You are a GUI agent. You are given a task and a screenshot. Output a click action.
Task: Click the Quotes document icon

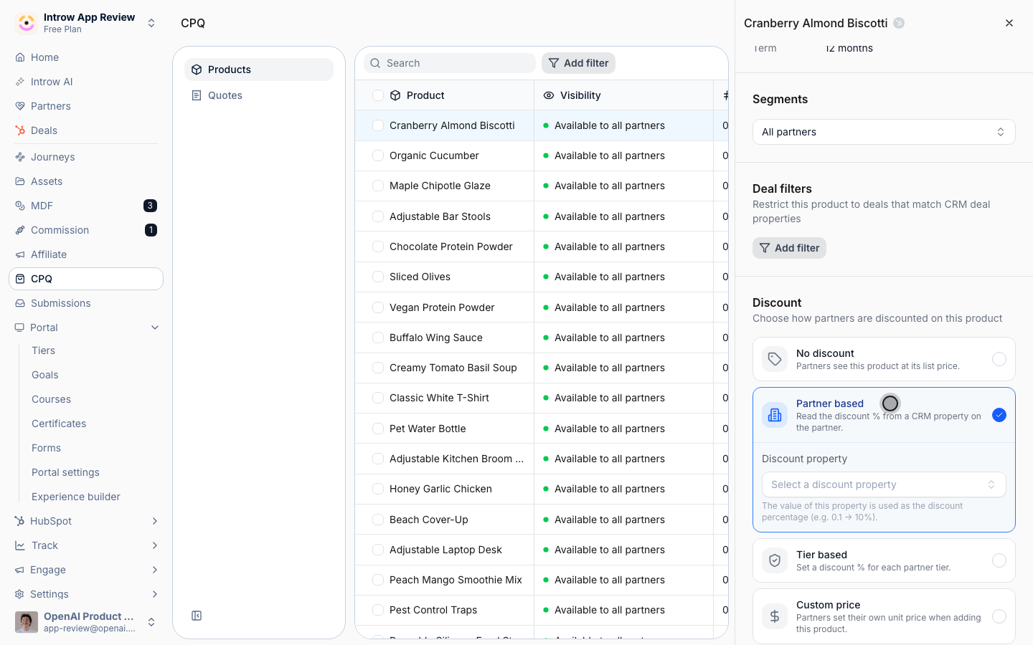point(197,95)
